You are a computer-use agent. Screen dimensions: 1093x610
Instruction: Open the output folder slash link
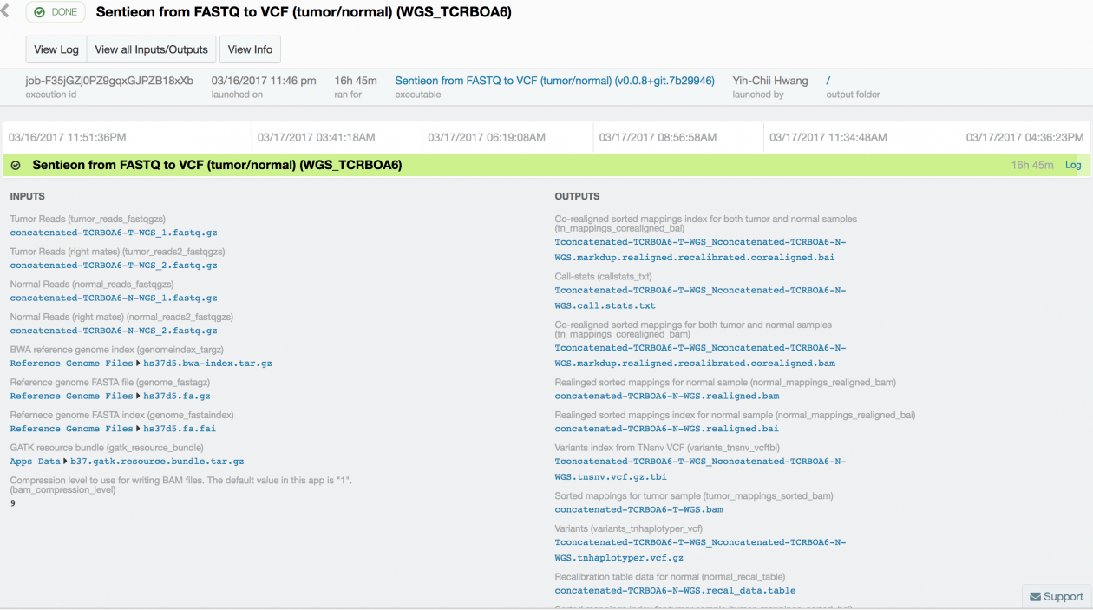(x=828, y=81)
